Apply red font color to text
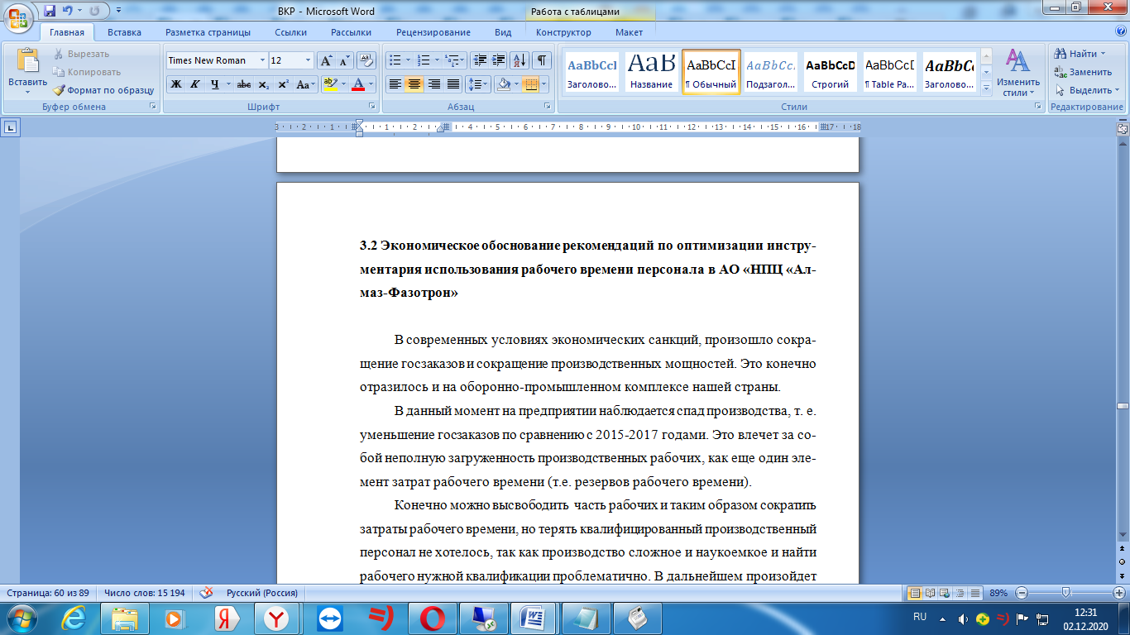 (358, 84)
